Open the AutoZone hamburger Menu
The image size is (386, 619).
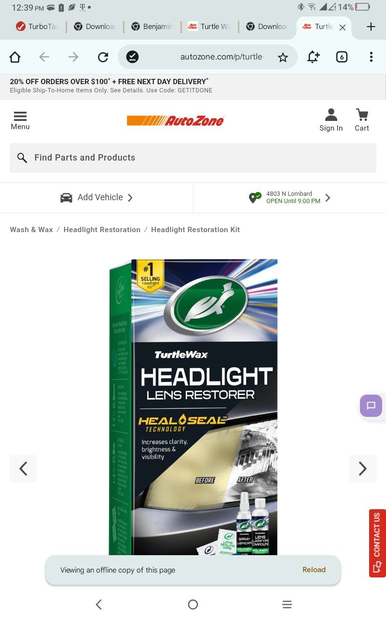click(x=20, y=120)
